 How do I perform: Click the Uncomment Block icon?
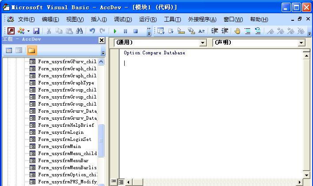[x=258, y=31]
